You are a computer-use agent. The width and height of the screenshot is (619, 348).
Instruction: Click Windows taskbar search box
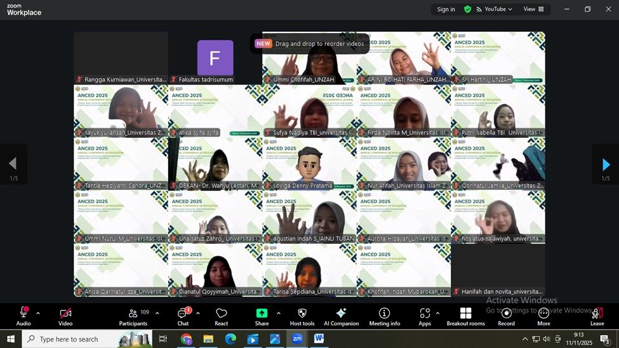click(76, 339)
